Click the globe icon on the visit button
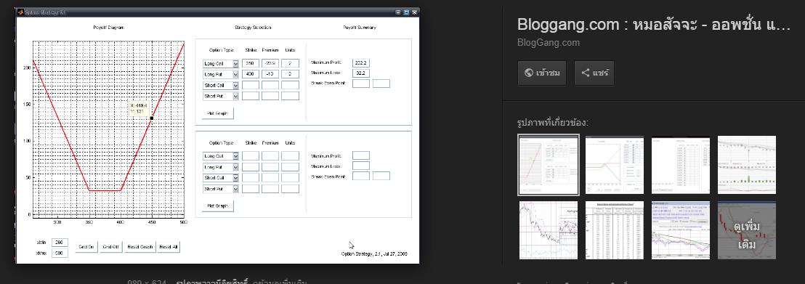Image resolution: width=805 pixels, height=284 pixels. [529, 73]
